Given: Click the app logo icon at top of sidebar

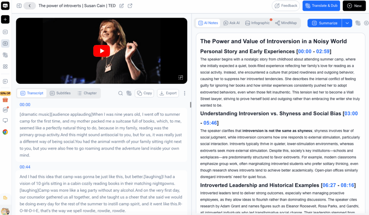Looking at the screenshot, I should tap(5, 6).
